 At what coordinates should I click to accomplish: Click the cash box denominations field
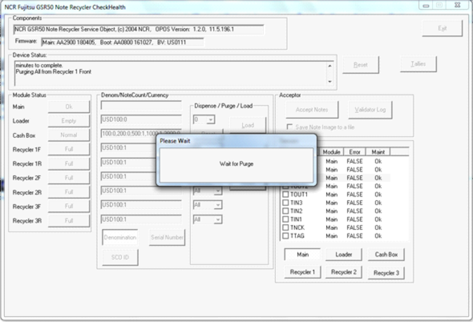click(x=141, y=134)
